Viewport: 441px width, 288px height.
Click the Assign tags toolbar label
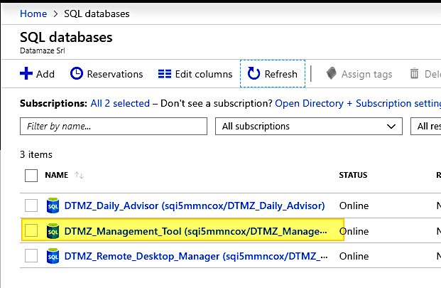(x=366, y=75)
